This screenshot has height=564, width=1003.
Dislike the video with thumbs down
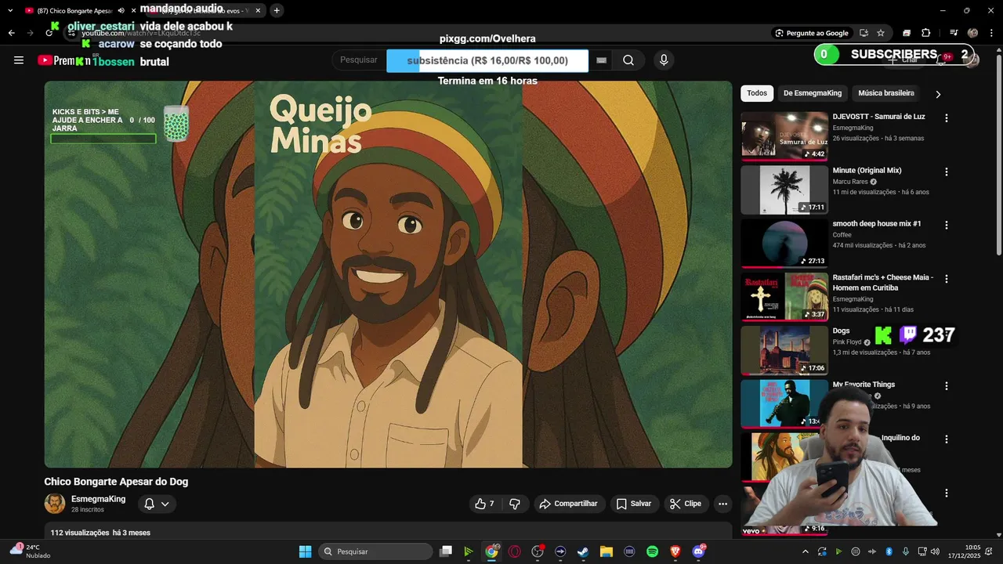tap(515, 504)
